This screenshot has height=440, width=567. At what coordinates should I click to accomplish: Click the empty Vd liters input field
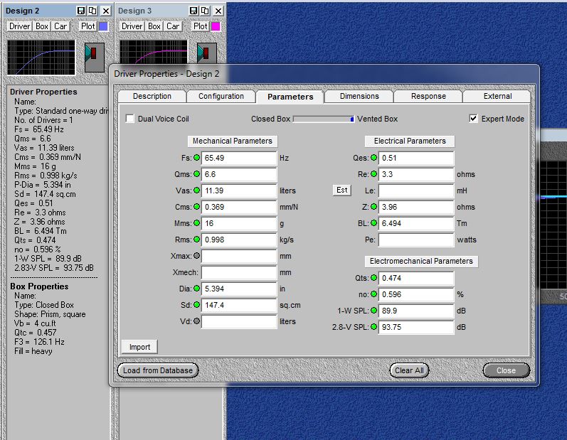[x=239, y=321]
